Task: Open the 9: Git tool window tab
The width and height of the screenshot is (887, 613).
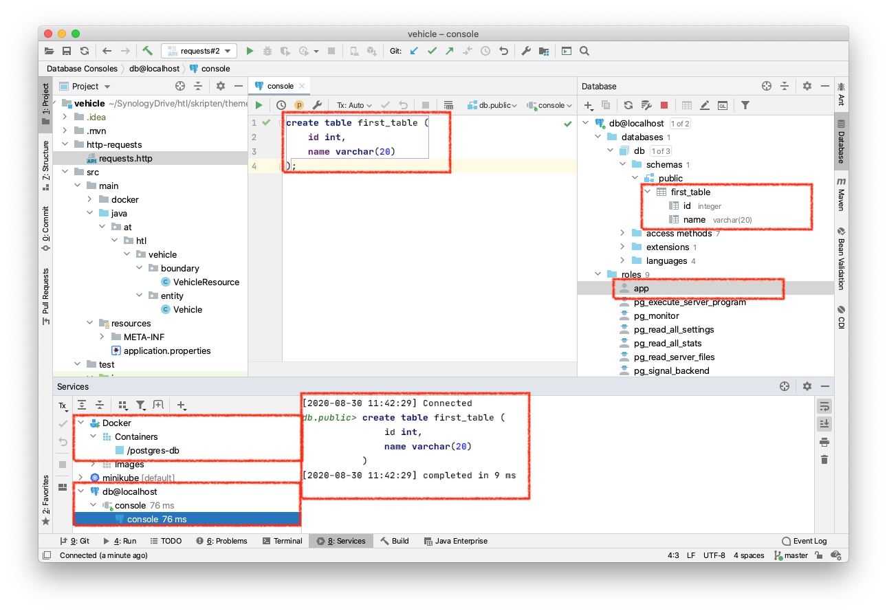Action: pos(75,541)
